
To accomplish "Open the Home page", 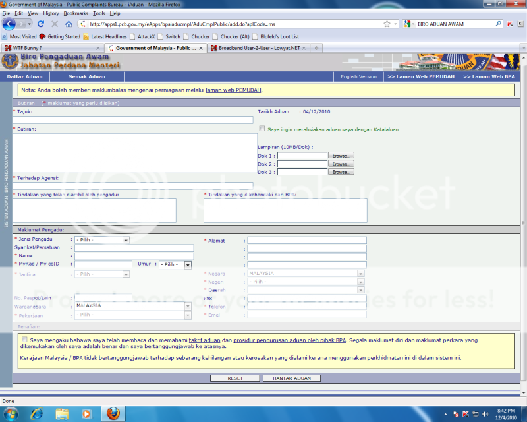I will click(x=69, y=24).
